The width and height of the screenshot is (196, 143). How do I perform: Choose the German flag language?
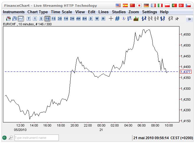146,6
